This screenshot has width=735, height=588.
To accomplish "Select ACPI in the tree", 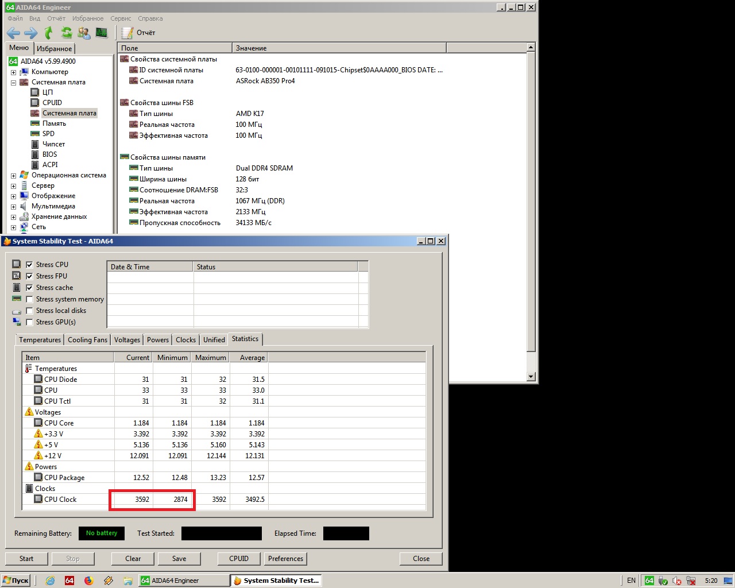I will (50, 165).
